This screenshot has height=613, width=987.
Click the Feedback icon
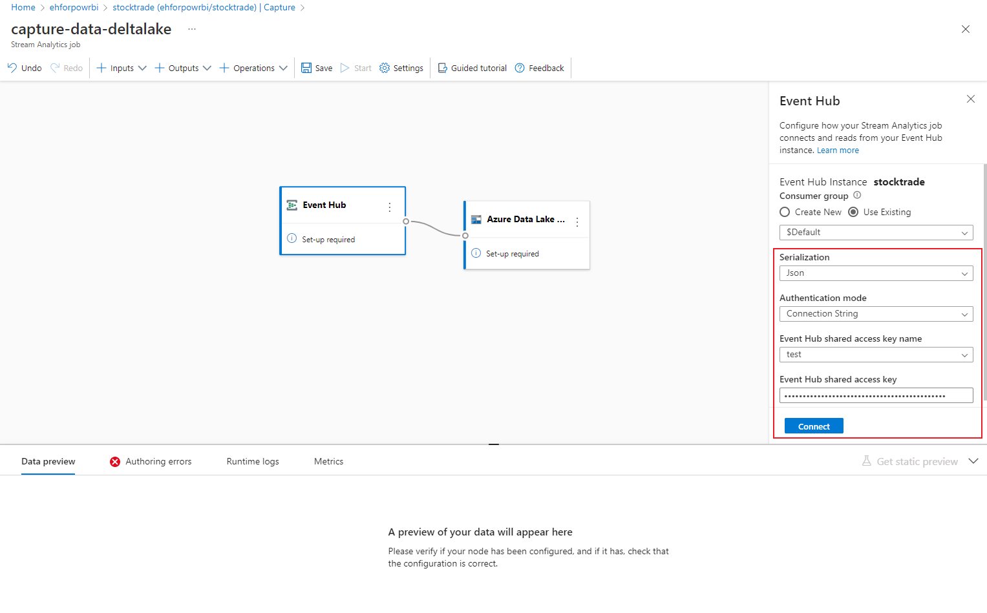click(x=520, y=68)
